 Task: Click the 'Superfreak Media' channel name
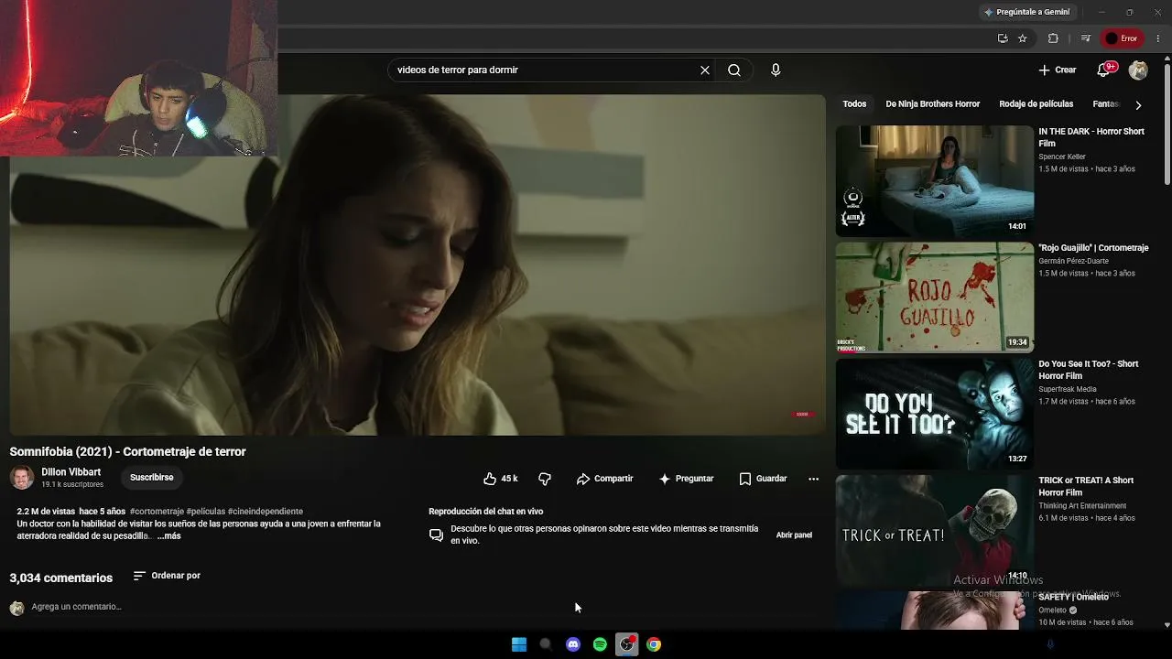(x=1068, y=389)
